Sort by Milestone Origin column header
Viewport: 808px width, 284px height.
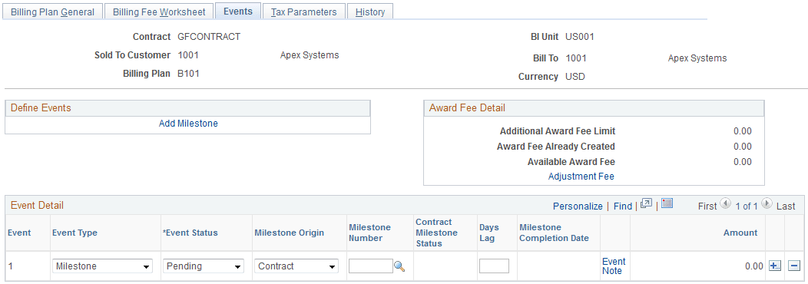pos(289,233)
